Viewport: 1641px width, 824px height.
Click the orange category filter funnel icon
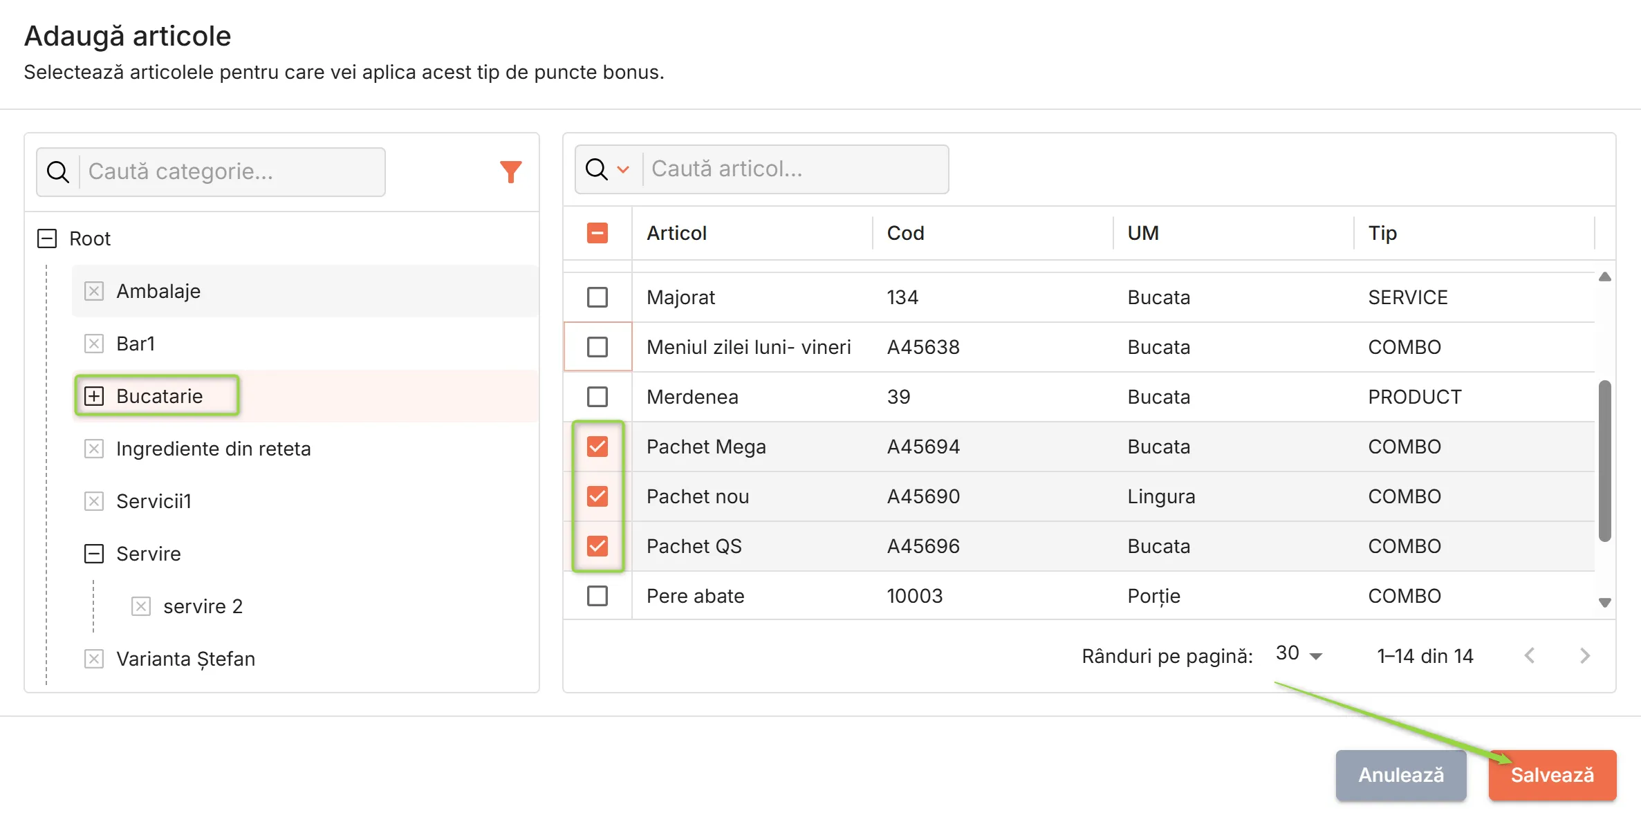pos(510,171)
